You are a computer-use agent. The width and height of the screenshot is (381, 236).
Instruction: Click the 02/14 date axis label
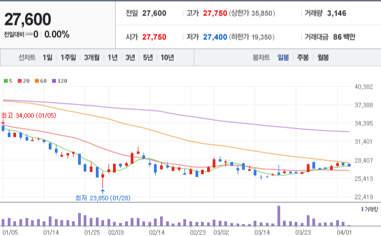tap(157, 232)
